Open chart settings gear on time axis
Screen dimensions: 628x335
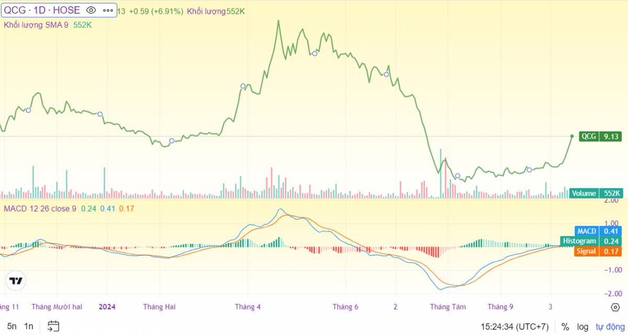tap(615, 307)
